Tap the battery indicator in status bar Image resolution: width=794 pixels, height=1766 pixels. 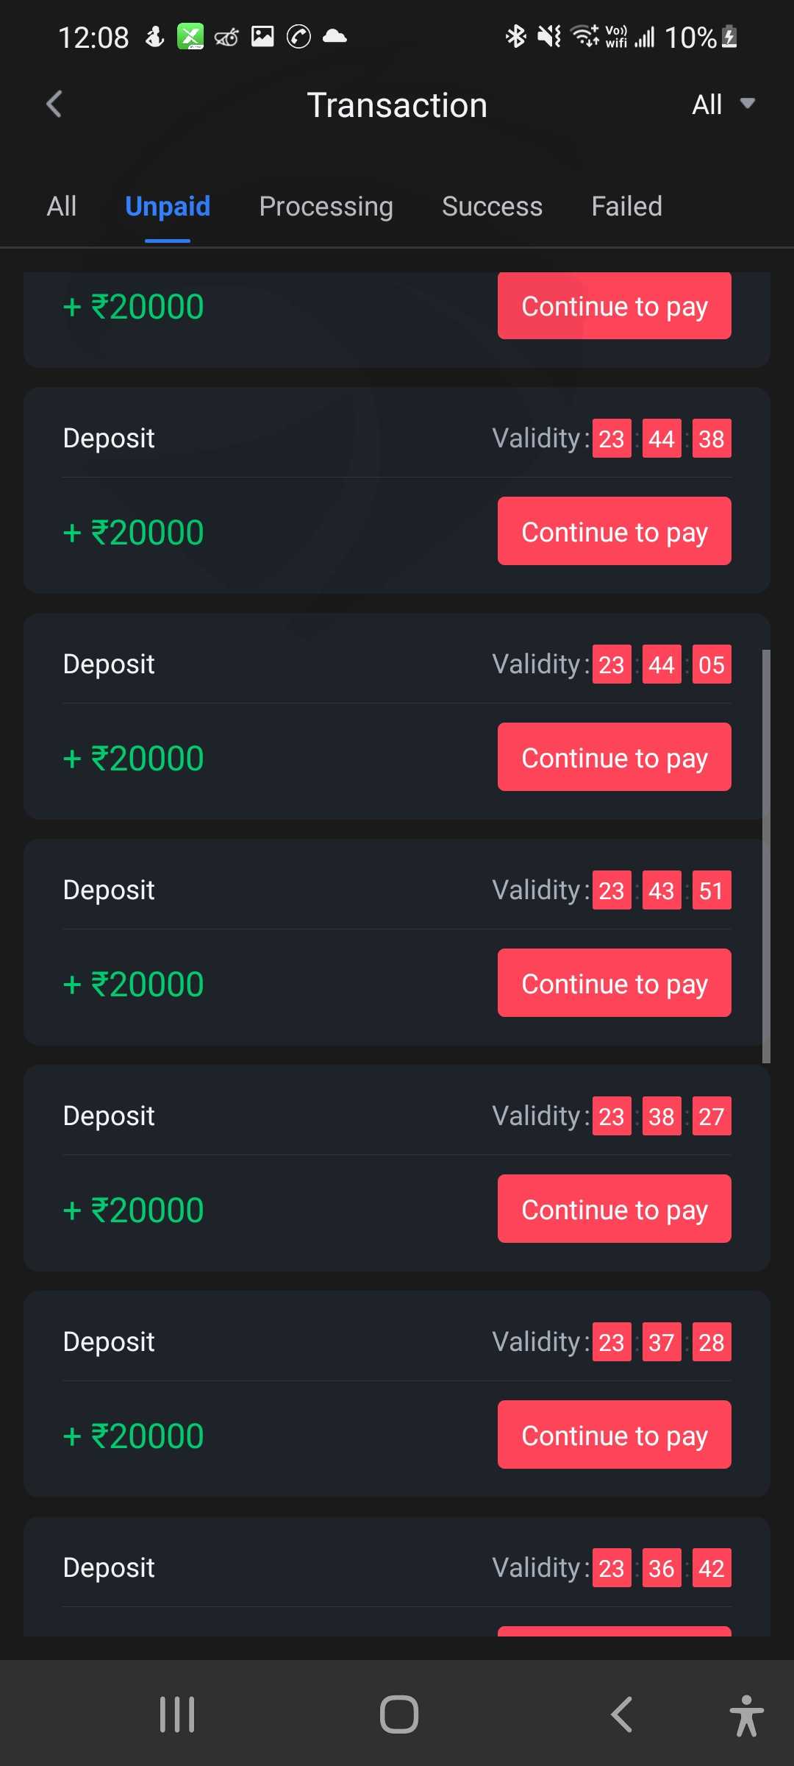point(729,37)
